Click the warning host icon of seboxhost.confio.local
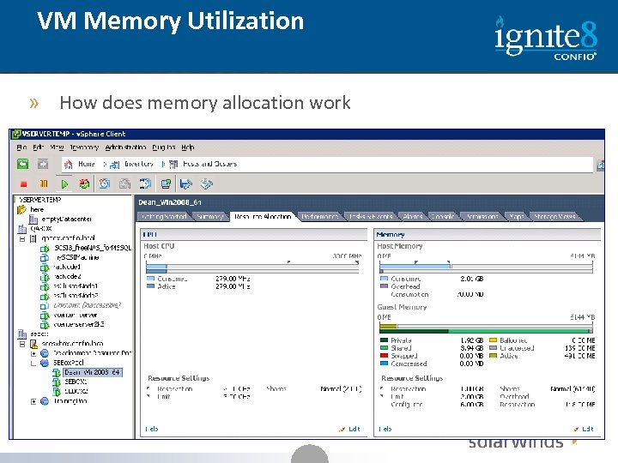 [x=33, y=344]
